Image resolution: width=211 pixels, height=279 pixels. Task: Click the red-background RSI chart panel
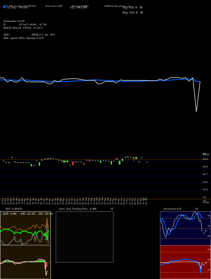point(185,262)
